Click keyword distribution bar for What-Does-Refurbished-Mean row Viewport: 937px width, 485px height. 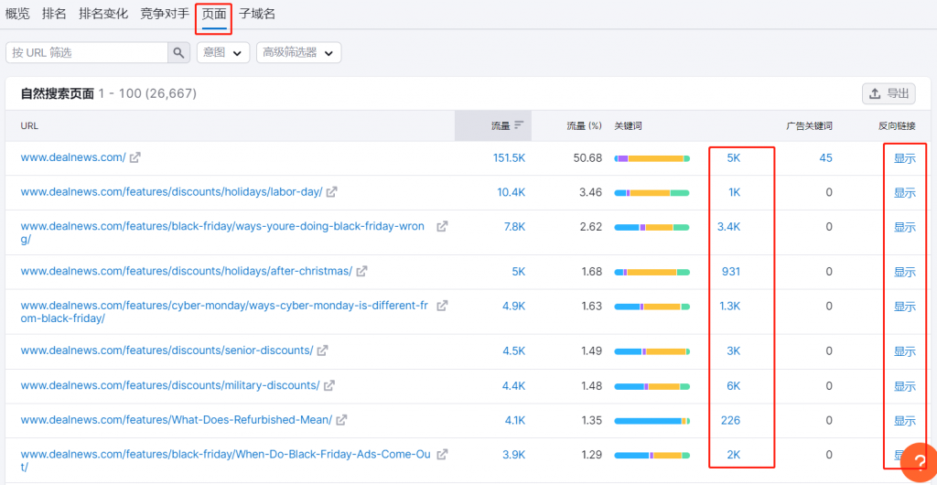pos(652,421)
